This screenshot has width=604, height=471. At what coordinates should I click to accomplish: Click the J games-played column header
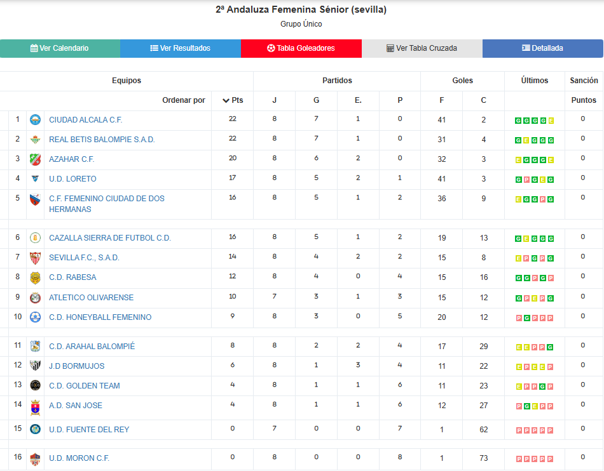(x=274, y=100)
